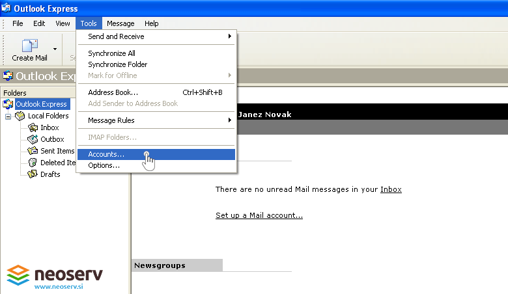The image size is (508, 294).
Task: Open the Edit menu
Action: pos(39,23)
